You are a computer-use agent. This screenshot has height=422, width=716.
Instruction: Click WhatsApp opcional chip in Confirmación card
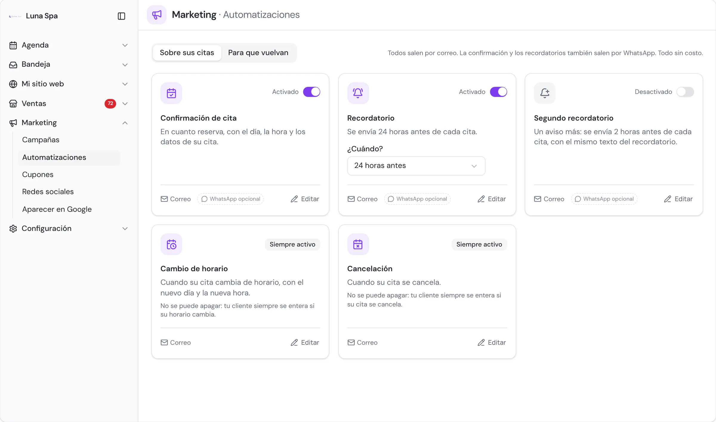231,199
